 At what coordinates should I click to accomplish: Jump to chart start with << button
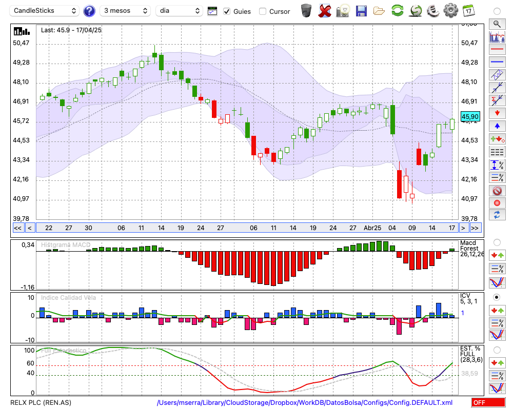[x=17, y=228]
